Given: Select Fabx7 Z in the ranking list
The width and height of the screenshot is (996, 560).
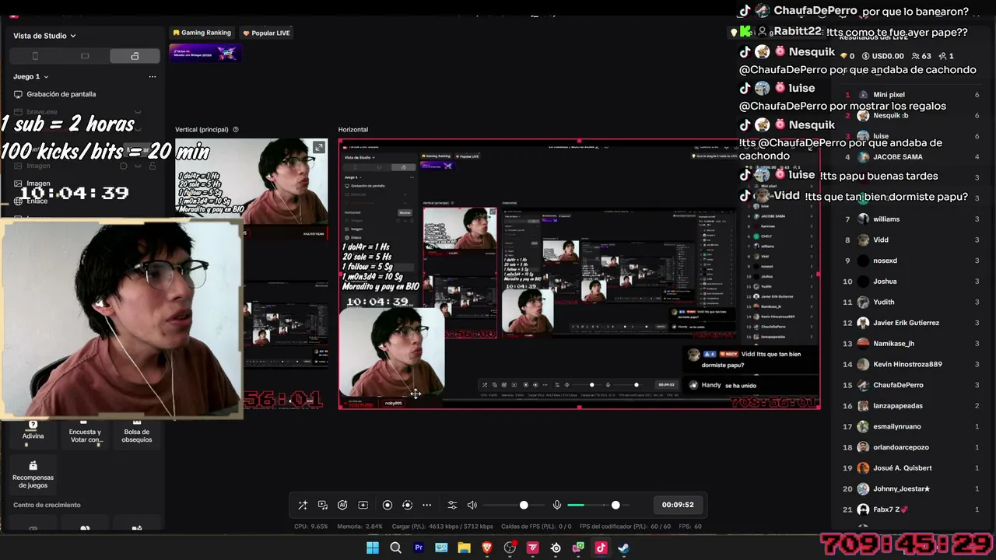Looking at the screenshot, I should coord(912,509).
